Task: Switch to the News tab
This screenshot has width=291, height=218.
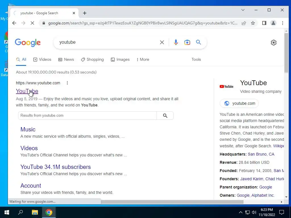Action: coord(66,60)
